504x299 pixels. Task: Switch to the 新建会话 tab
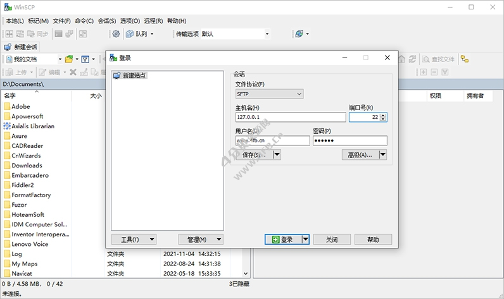pyautogui.click(x=22, y=47)
